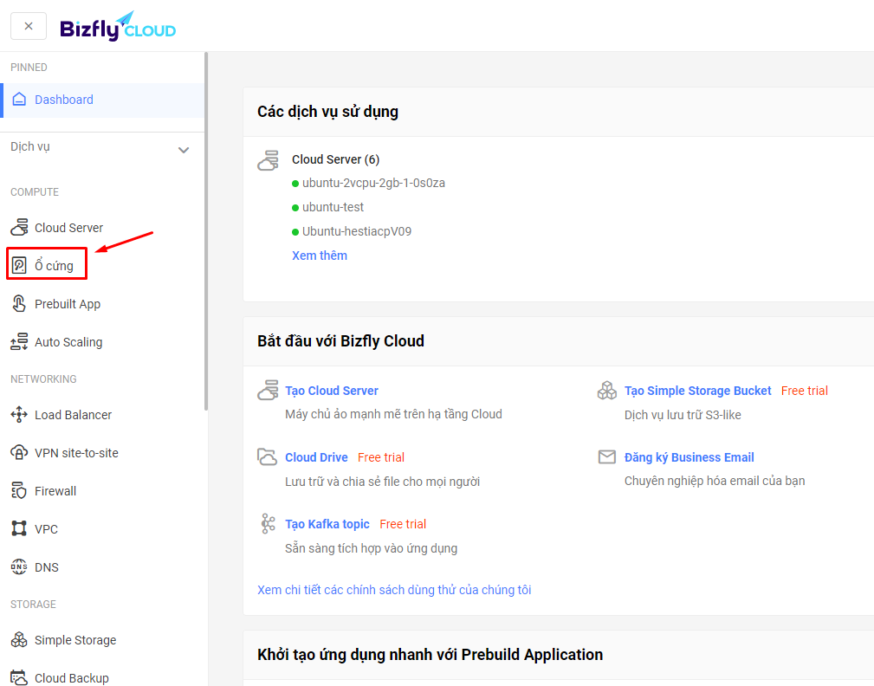This screenshot has height=686, width=874.
Task: Click the Prebuilt App icon
Action: (19, 304)
